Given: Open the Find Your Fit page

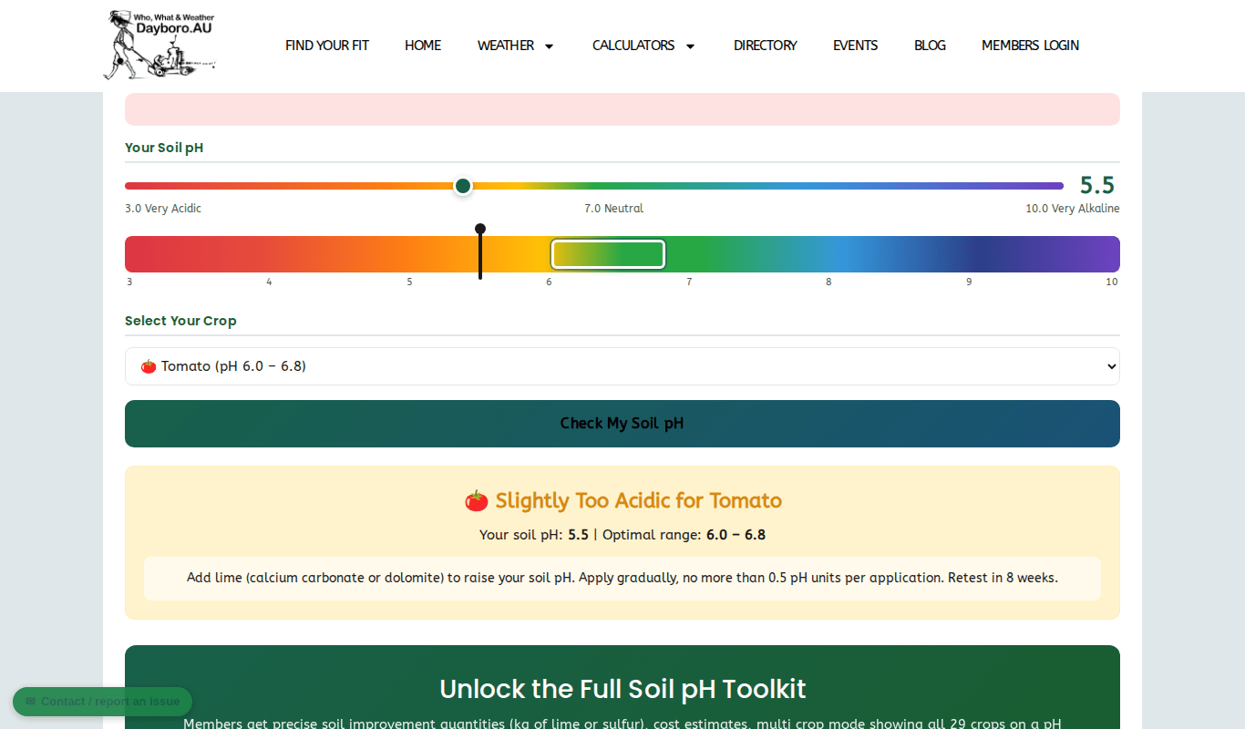Looking at the screenshot, I should pos(327,46).
